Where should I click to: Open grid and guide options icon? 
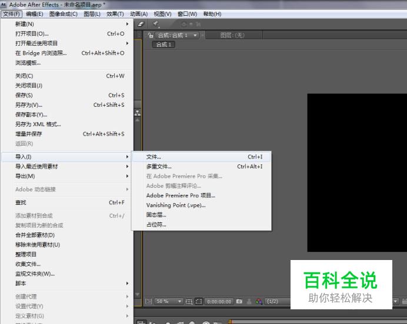[x=189, y=301]
